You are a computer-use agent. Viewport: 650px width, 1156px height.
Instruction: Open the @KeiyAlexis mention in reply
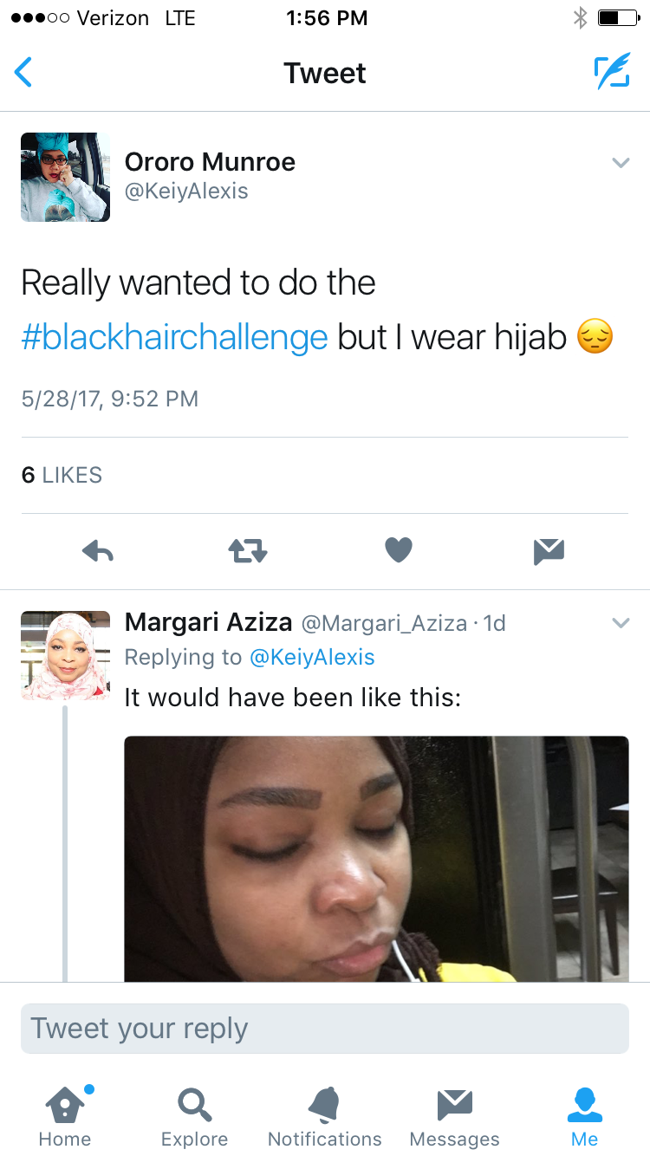(x=312, y=658)
